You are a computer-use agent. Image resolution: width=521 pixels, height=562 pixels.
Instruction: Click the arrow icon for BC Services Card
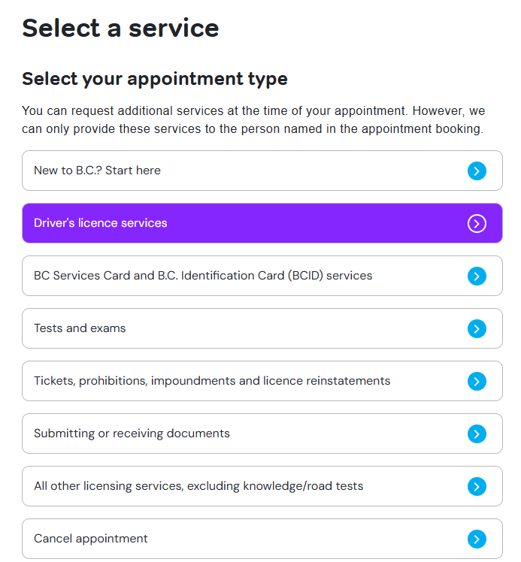pos(477,276)
